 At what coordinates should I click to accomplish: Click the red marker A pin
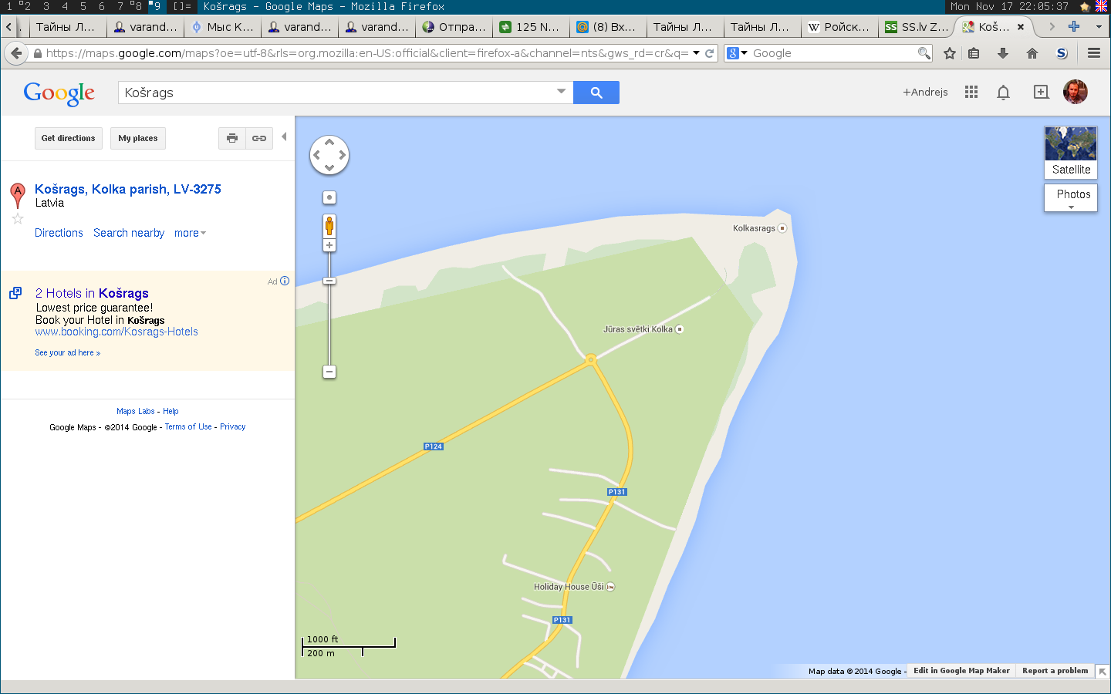[18, 195]
